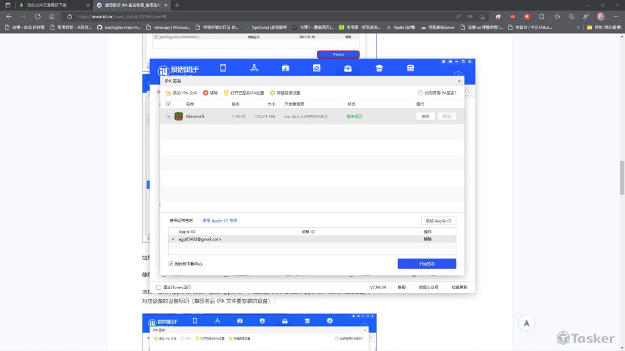Switch to 使用 Apple ID 签名 tab
Viewport: 625px width, 351px height.
219,220
